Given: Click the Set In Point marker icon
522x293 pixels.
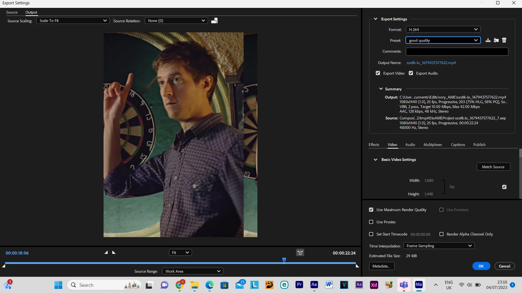Looking at the screenshot, I should [x=106, y=252].
